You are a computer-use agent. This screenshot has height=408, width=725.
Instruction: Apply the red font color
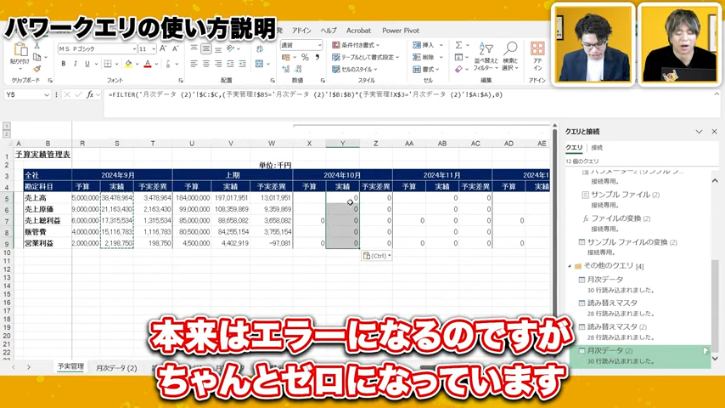(x=148, y=64)
